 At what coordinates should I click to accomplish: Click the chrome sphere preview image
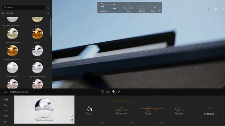(x=44, y=108)
